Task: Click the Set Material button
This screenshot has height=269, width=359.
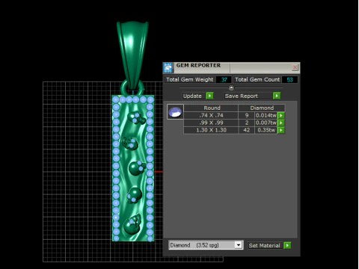Action: 264,246
